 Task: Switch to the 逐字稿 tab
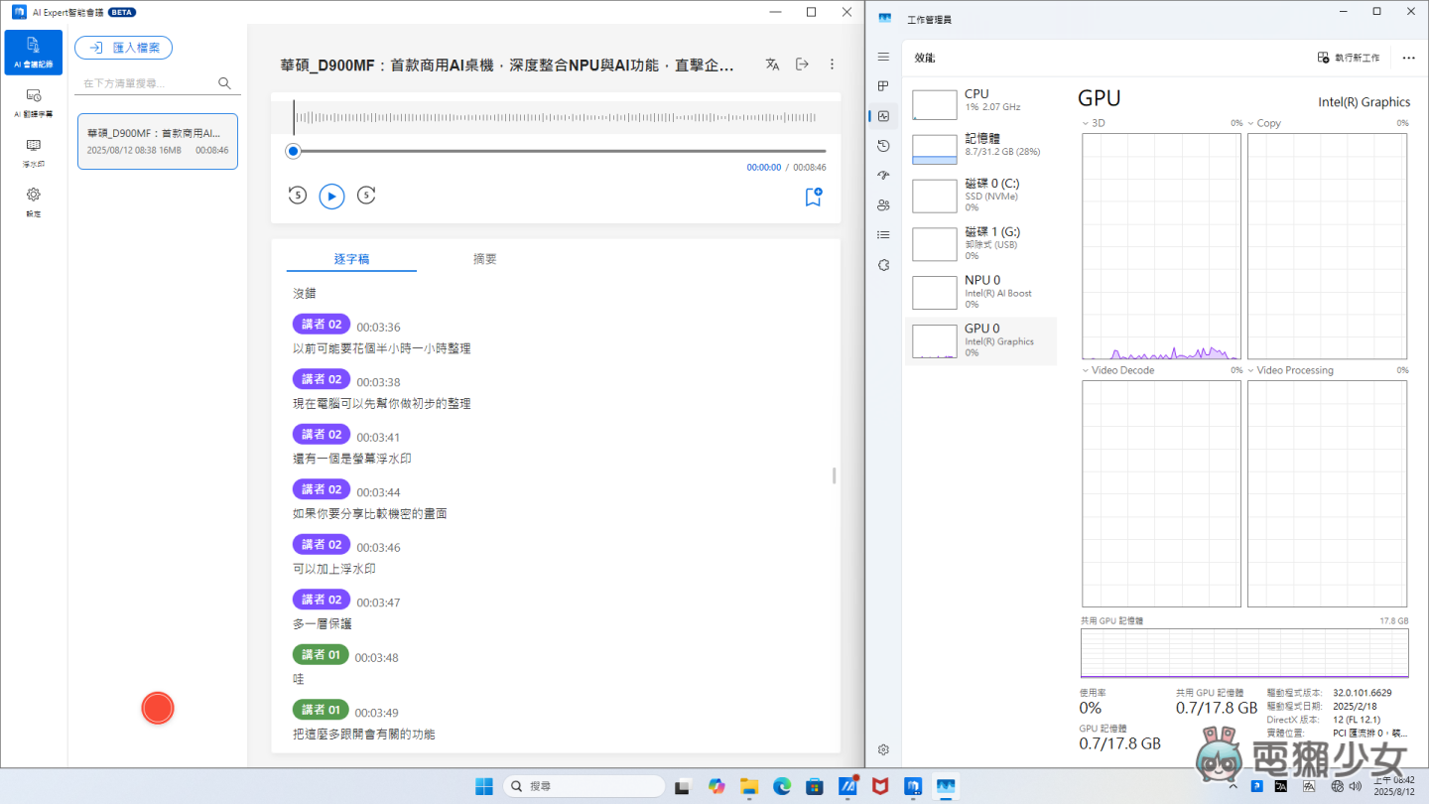pos(351,258)
